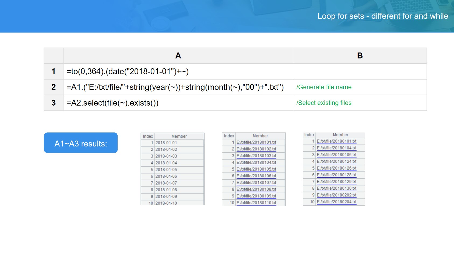
Task: Click the slide title about for and while
Action: pos(382,16)
